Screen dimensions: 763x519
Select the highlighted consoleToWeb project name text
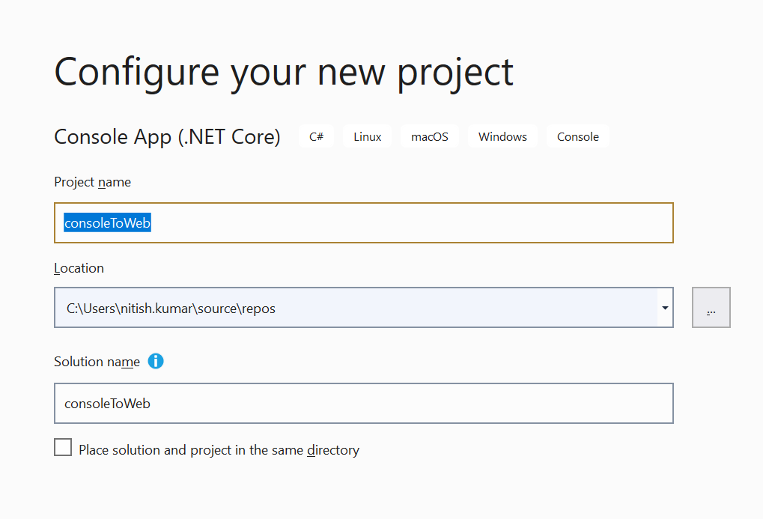point(106,222)
